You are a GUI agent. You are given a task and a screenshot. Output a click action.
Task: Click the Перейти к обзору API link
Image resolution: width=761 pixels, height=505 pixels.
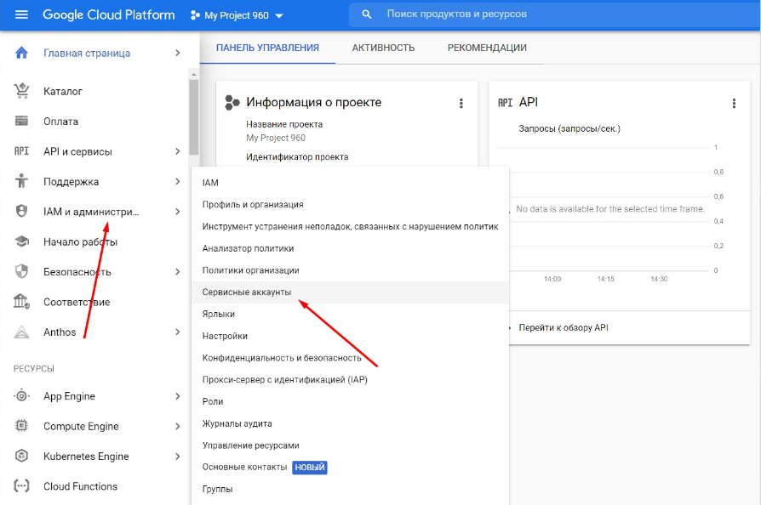tap(563, 327)
